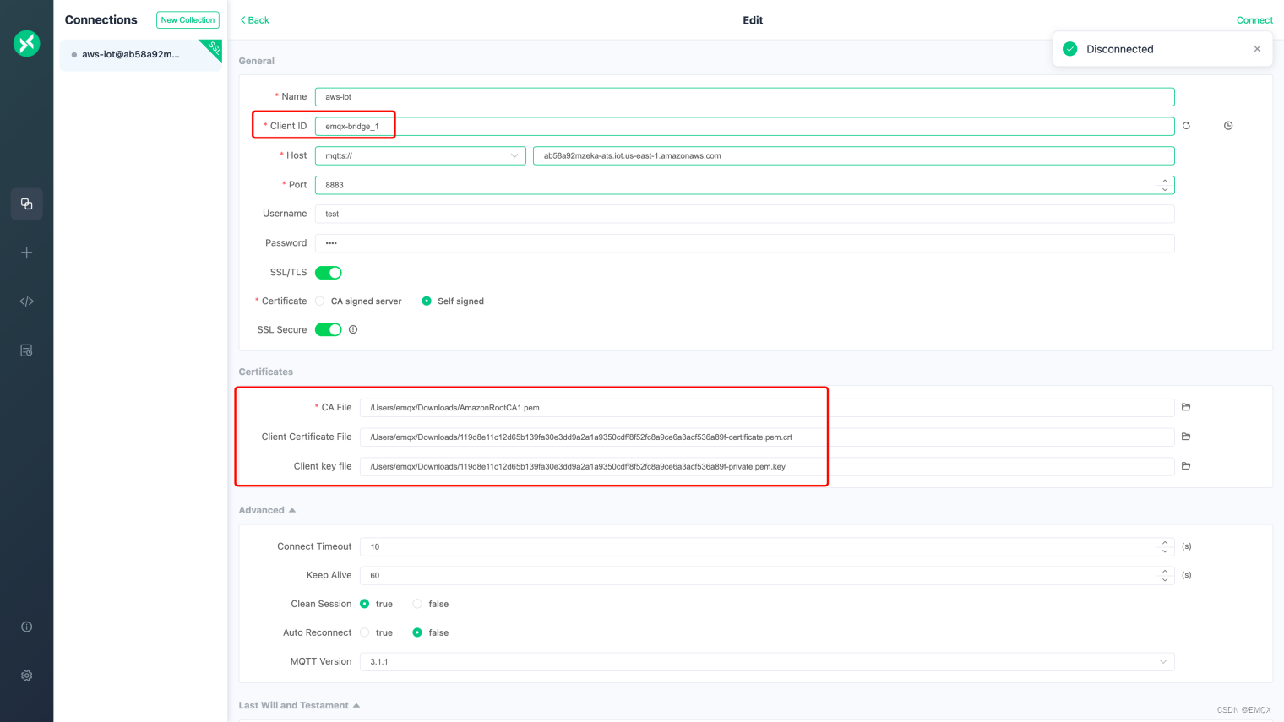Viewport: 1284px width, 722px height.
Task: Increase the Port value with up arrow
Action: point(1165,181)
